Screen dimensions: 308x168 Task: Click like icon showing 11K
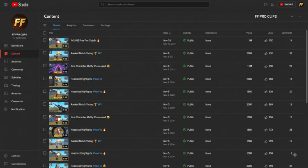pos(266,53)
